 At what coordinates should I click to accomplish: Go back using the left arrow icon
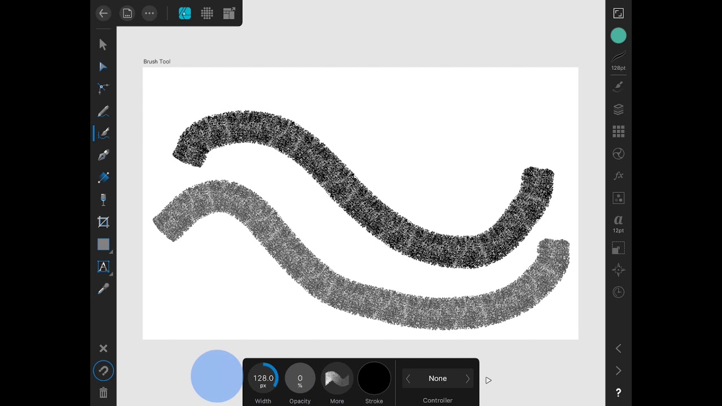click(x=103, y=14)
